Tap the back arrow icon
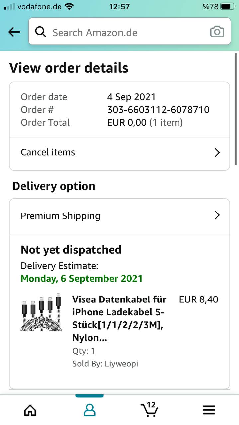 [14, 32]
